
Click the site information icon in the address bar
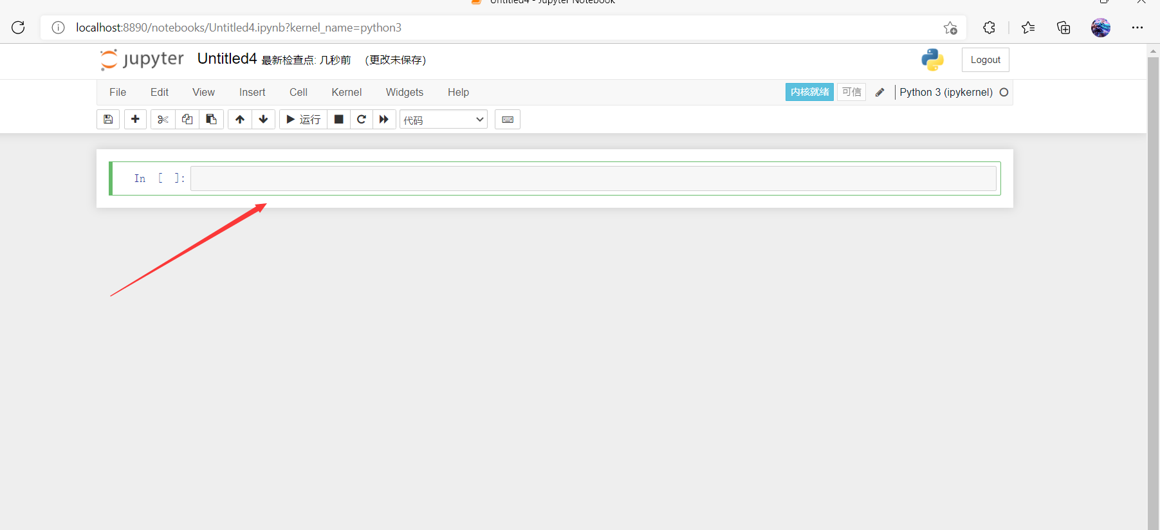[58, 28]
